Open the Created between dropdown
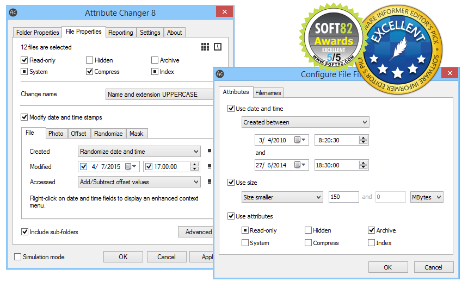The image size is (468, 288). point(305,122)
